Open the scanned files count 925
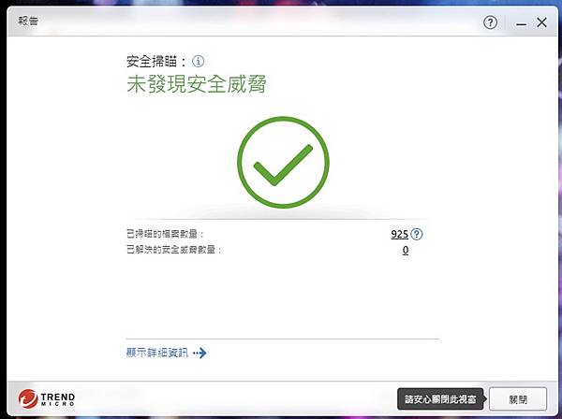The width and height of the screenshot is (562, 419). tap(400, 235)
